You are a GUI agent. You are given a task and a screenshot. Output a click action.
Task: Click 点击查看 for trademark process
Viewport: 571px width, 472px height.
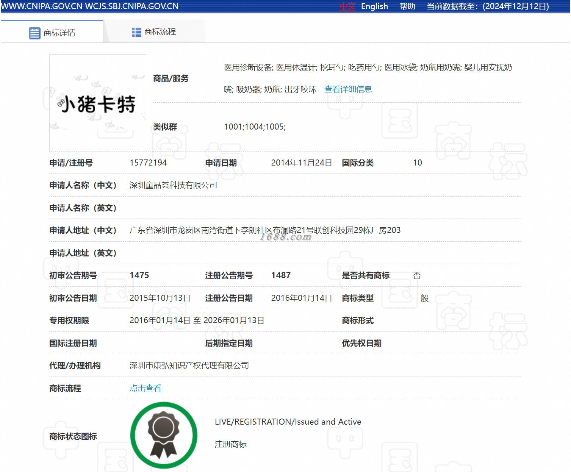click(145, 388)
